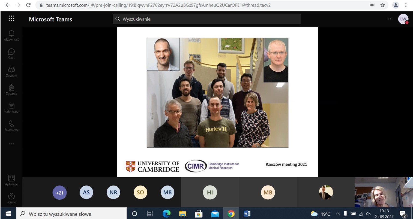Open the Zadania assignments icon
This screenshot has width=413, height=219.
tap(11, 90)
